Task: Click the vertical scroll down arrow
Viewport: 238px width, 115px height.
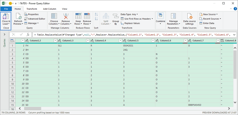Action: [235, 102]
